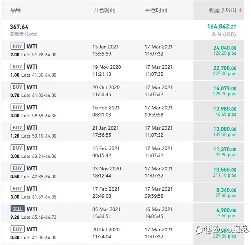Click the 平仓时间 column header
Image resolution: width=251 pixels, height=245 pixels.
[x=156, y=10]
